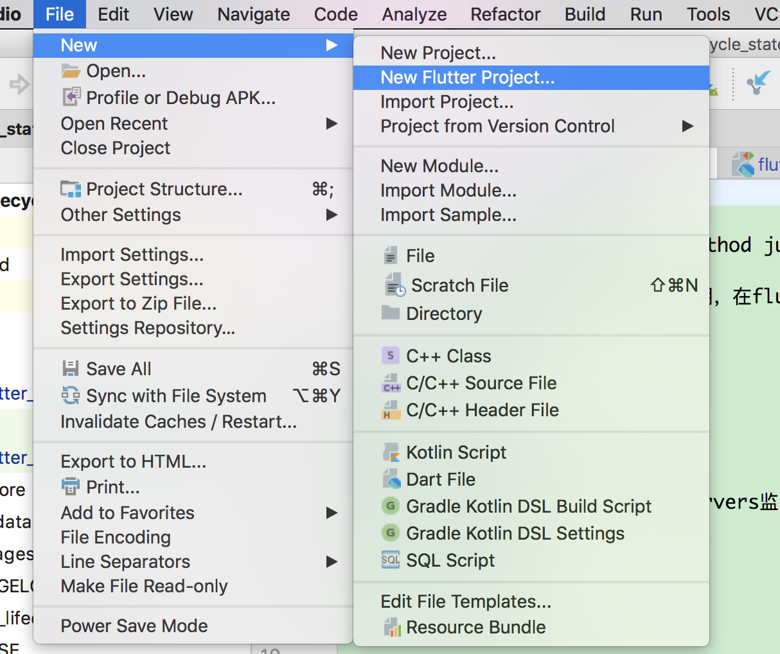The height and width of the screenshot is (654, 780).
Task: Choose Invalidate Caches / Restart...
Action: pyautogui.click(x=179, y=421)
